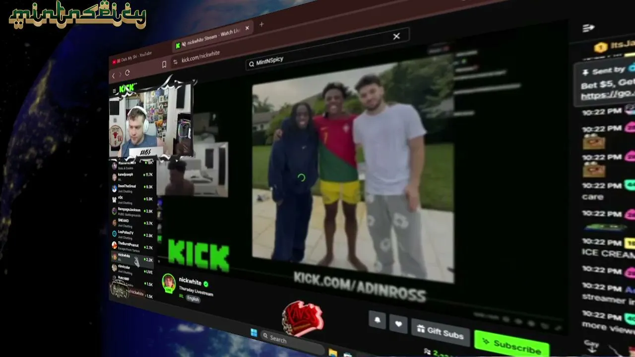The width and height of the screenshot is (635, 357).
Task: Open LosPollosTV in the sidebar channel list
Action: (x=132, y=235)
